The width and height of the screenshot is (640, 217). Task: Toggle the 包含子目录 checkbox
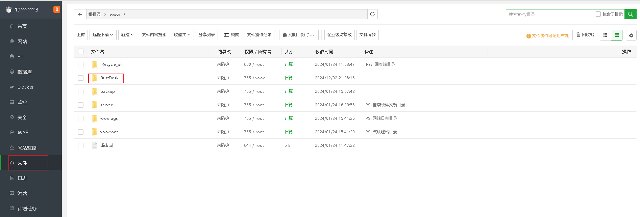coord(598,14)
